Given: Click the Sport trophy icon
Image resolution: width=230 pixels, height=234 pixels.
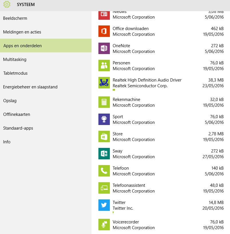Looking at the screenshot, I should click(104, 119).
